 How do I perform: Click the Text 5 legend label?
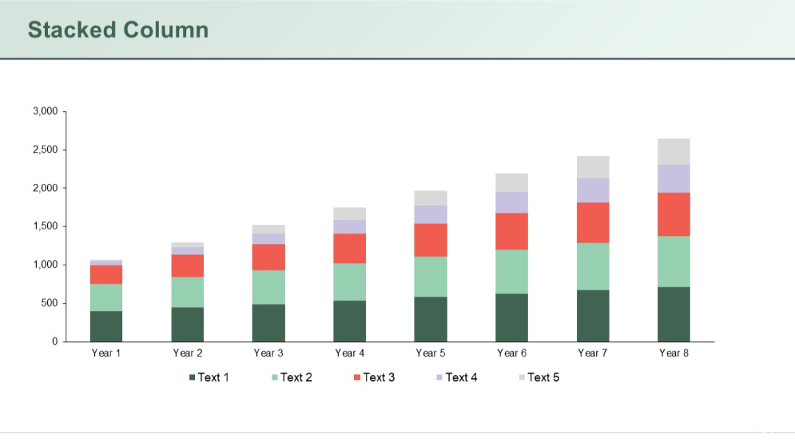[x=543, y=377]
